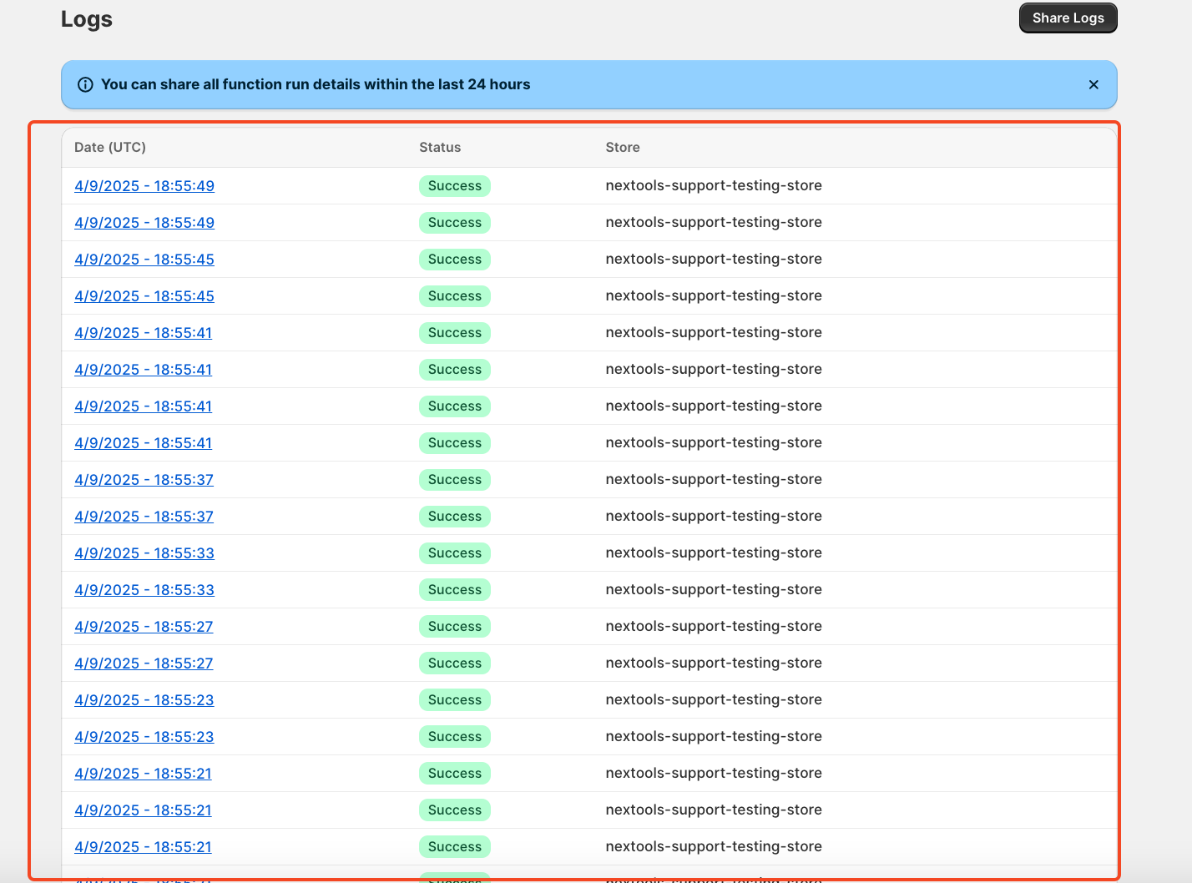1192x883 pixels.
Task: Click the info circle icon in banner
Action: tap(85, 84)
